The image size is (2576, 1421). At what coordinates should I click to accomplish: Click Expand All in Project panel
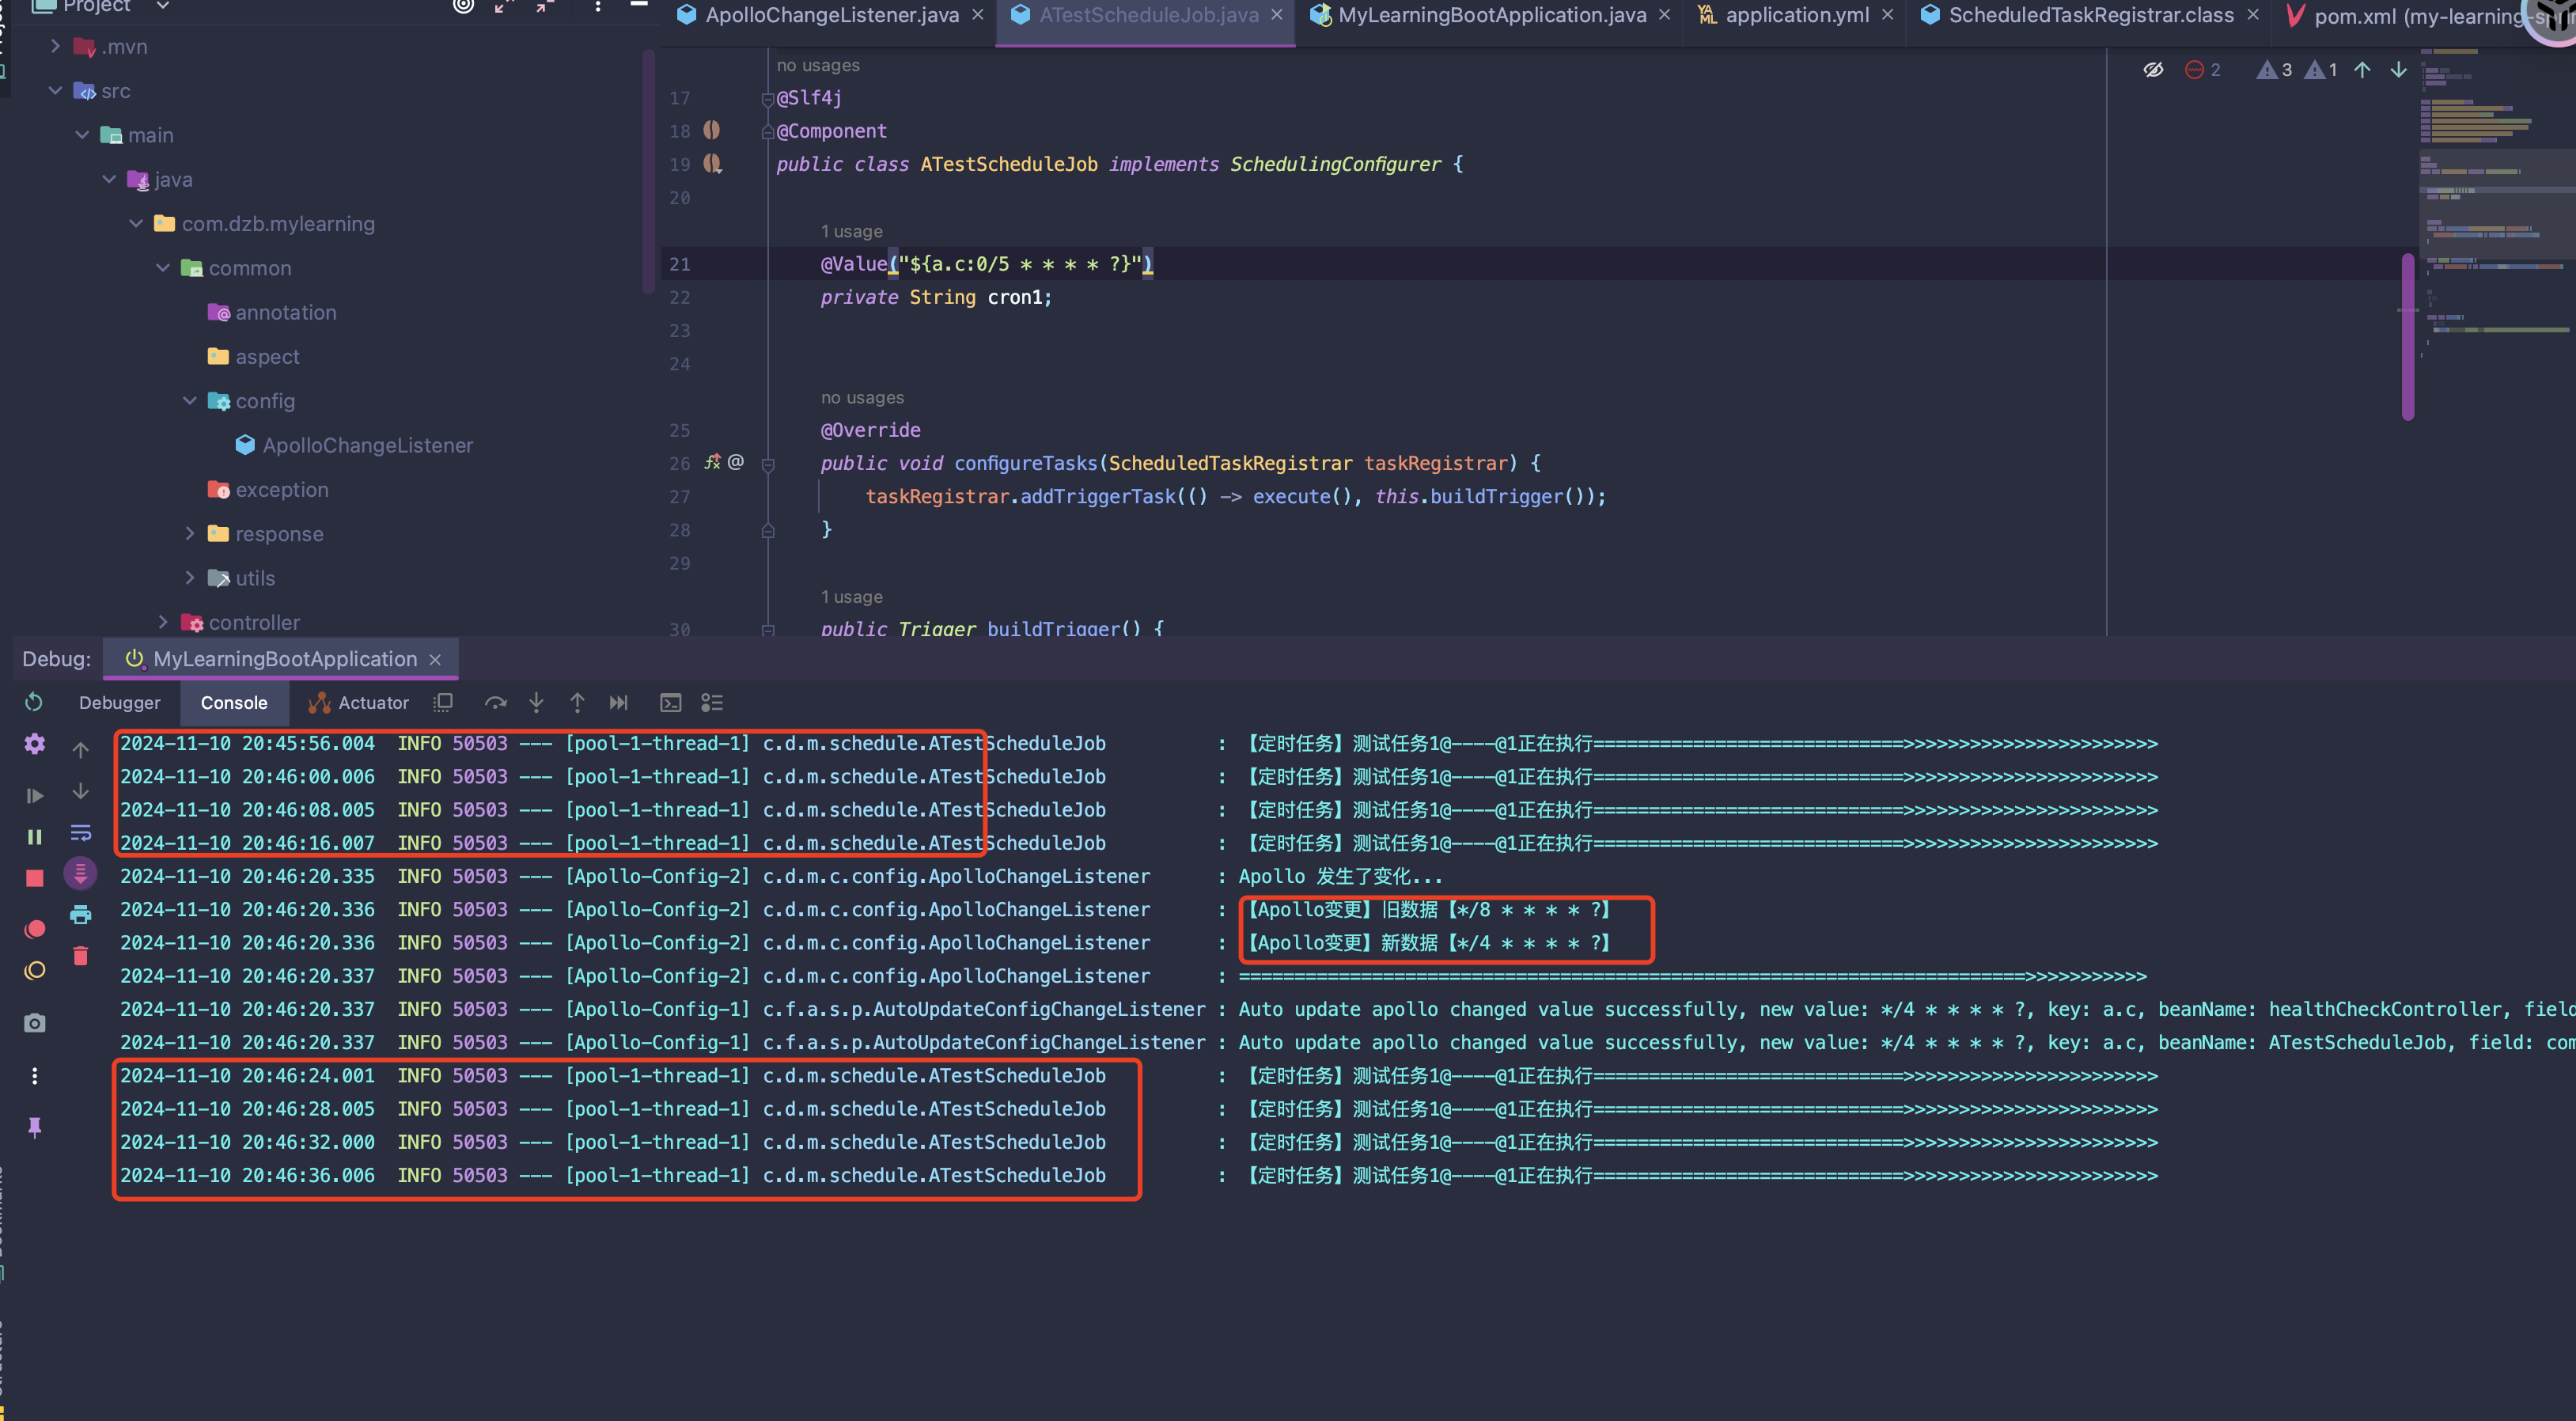pos(503,6)
